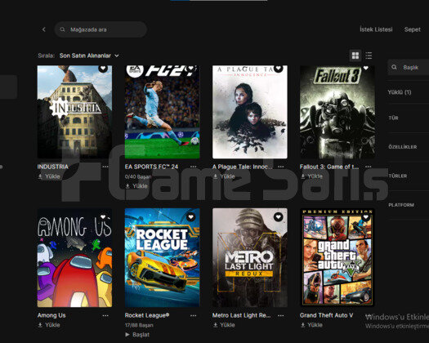Open the Rocket League cover thumbnail
This screenshot has height=343, width=429.
pyautogui.click(x=163, y=258)
